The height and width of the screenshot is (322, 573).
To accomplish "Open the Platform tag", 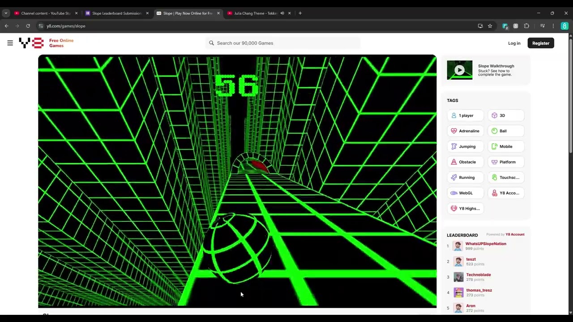I will point(506,162).
